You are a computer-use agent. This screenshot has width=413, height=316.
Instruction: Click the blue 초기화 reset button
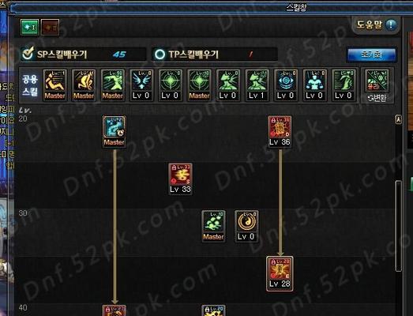[x=372, y=55]
